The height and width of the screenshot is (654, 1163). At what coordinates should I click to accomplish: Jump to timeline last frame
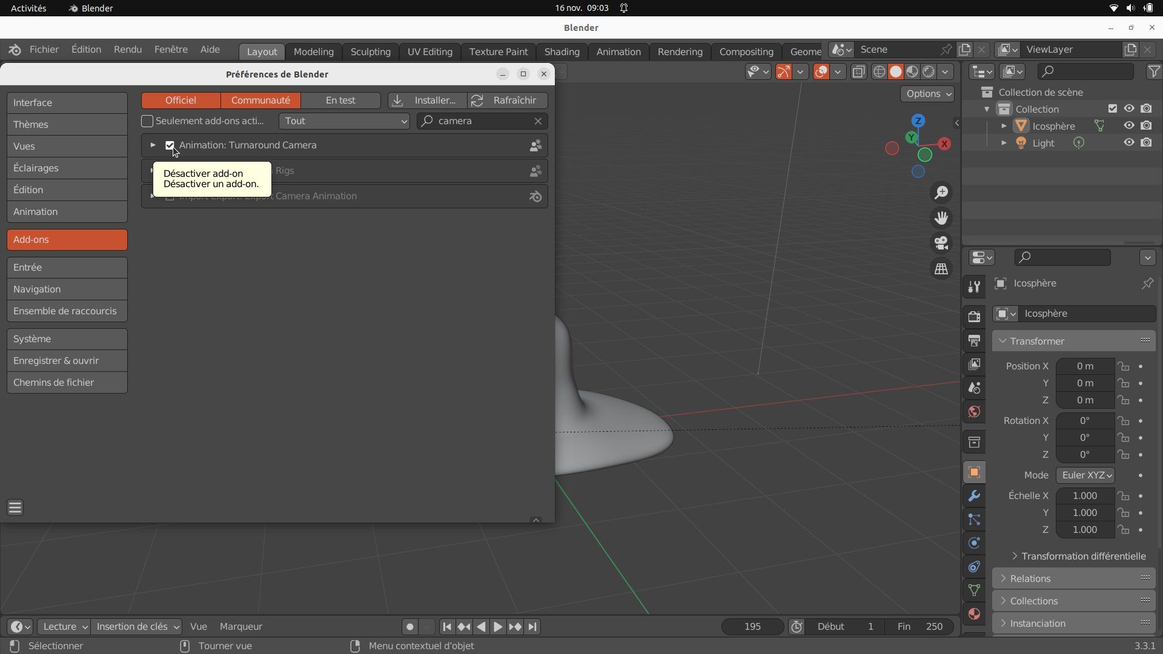coord(532,627)
